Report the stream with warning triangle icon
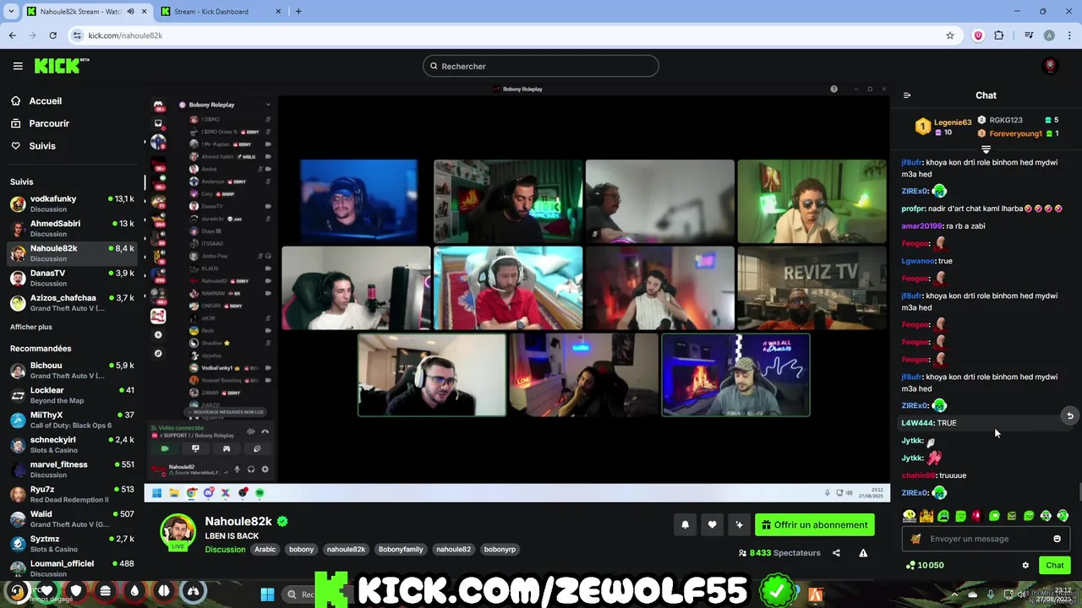The height and width of the screenshot is (608, 1082). (x=863, y=553)
